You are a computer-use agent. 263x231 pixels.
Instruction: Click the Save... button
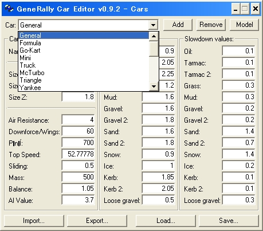click(229, 221)
